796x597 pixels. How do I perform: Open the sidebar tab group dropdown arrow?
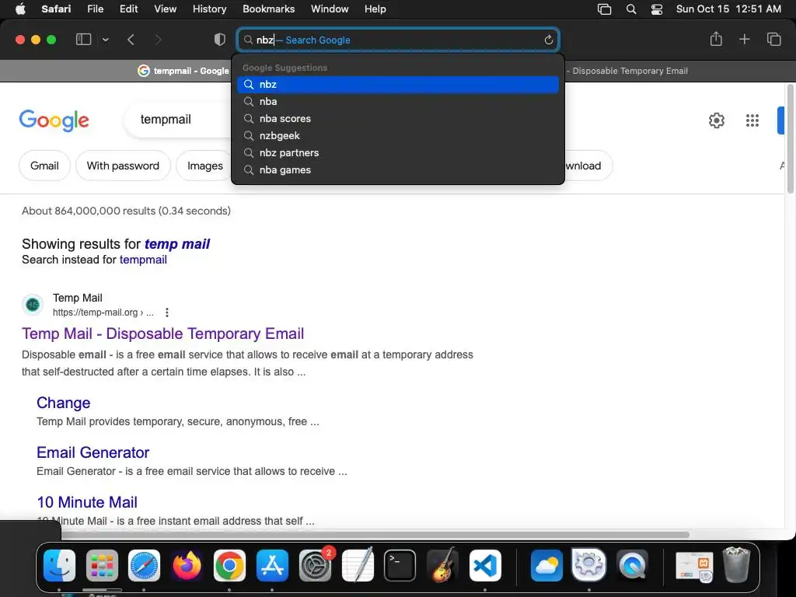(x=106, y=40)
